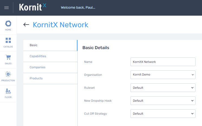Click the KornitX Network page title
The height and width of the screenshot is (126, 202).
pyautogui.click(x=61, y=25)
